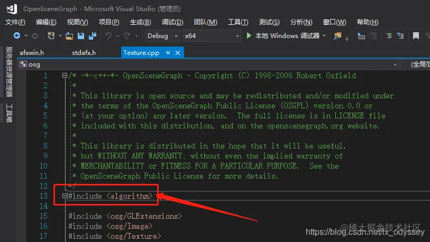Open the 文件(F) menu

(15, 22)
